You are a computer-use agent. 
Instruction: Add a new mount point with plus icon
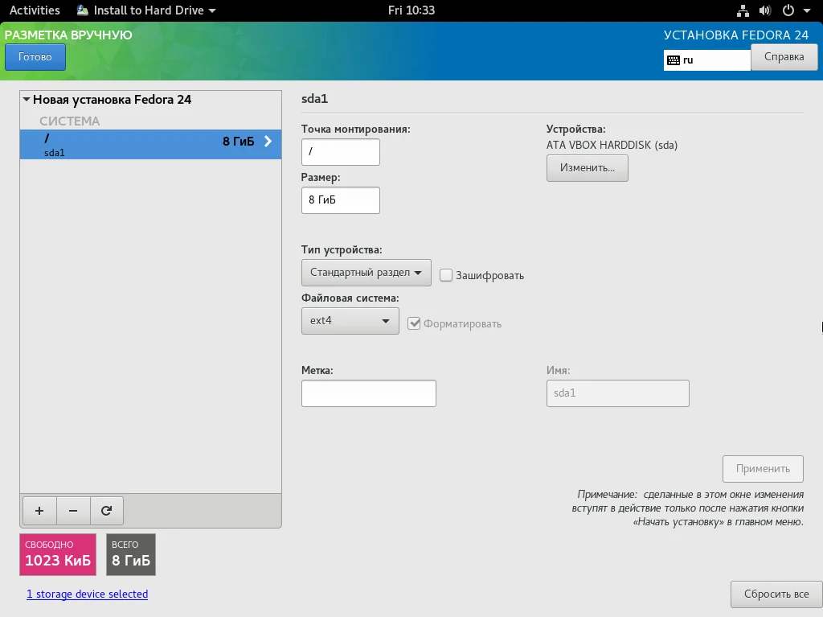39,511
